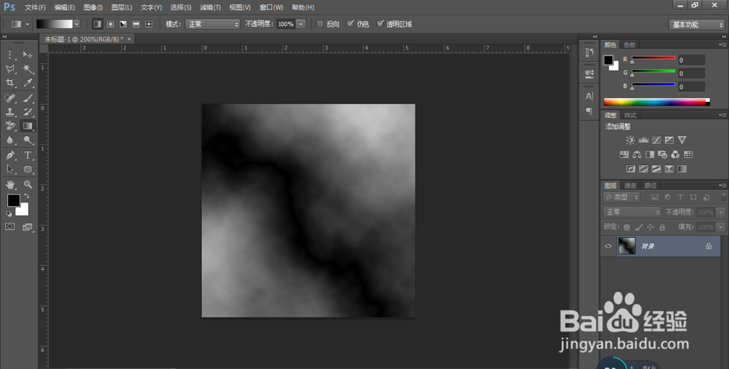Enable the 反向 reverse checkbox

pos(320,24)
